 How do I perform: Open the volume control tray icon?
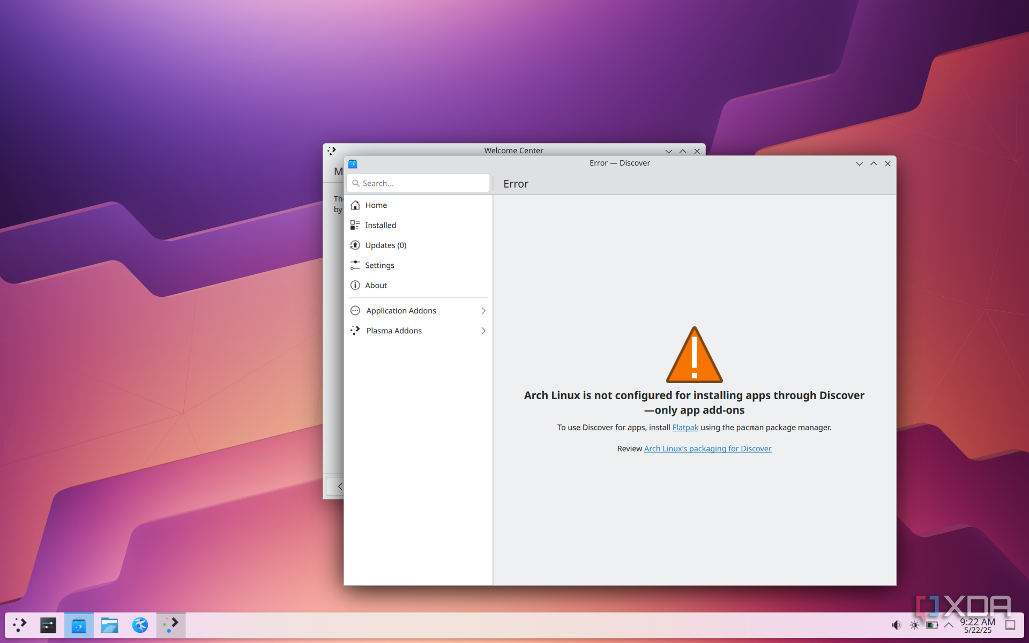896,625
